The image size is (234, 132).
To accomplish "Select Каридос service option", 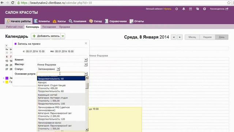I will tap(61, 87).
